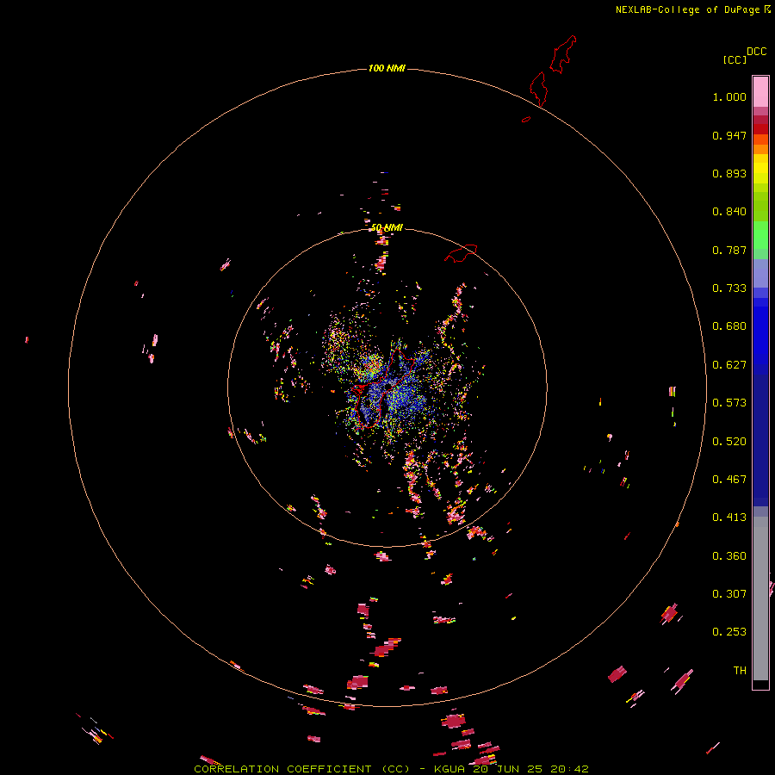Select the 0.520 scale value

[x=729, y=442]
